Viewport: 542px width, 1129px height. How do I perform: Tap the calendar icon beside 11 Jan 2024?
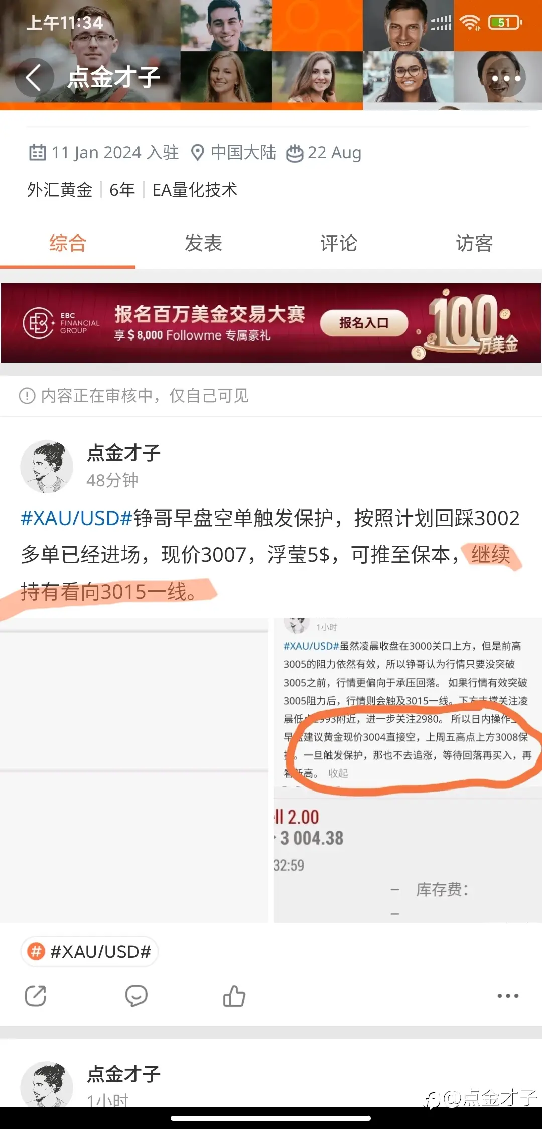pyautogui.click(x=37, y=152)
